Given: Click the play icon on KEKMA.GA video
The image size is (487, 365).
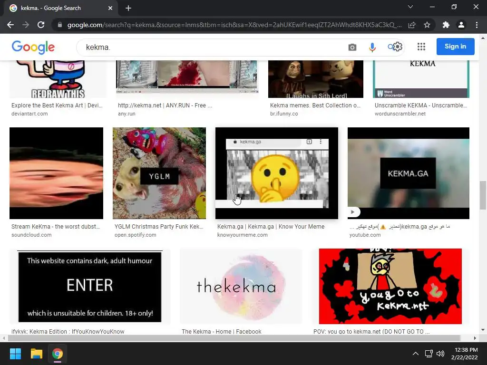Looking at the screenshot, I should (353, 212).
